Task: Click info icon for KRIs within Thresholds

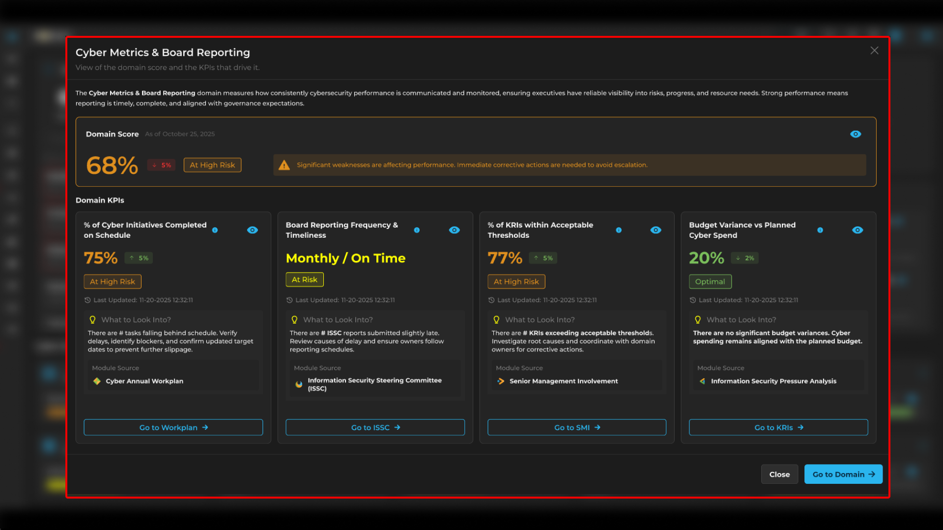Action: (x=619, y=230)
